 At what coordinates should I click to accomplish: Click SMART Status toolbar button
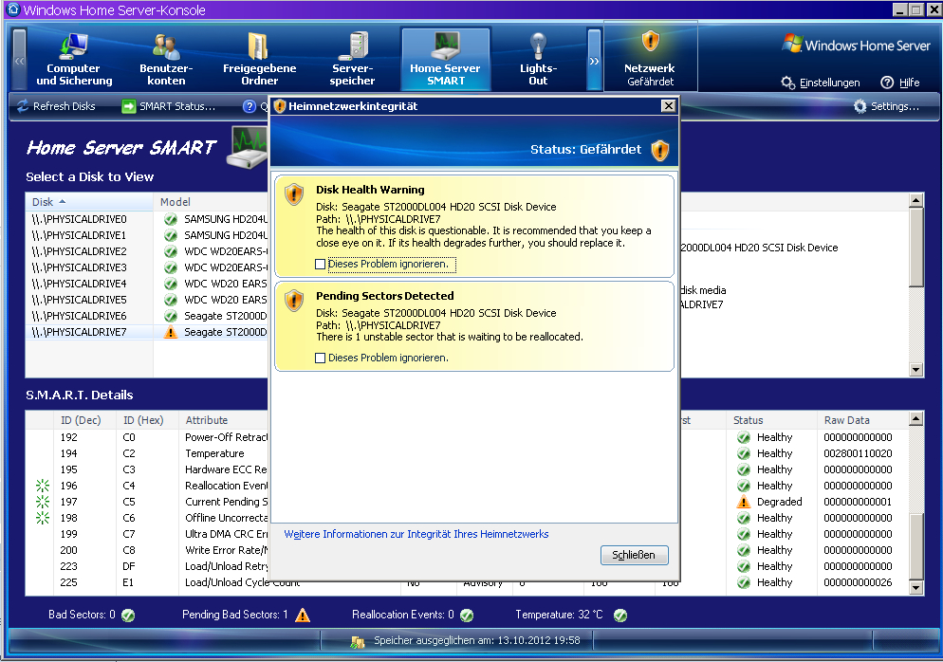169,106
